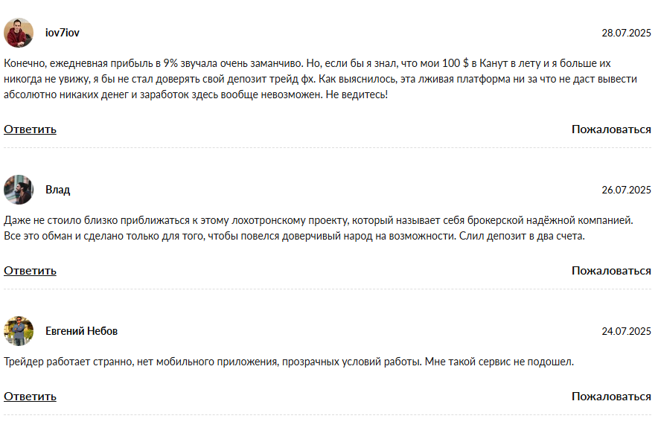This screenshot has width=658, height=436.
Task: Click iov7iov's profile avatar
Action: (x=19, y=33)
